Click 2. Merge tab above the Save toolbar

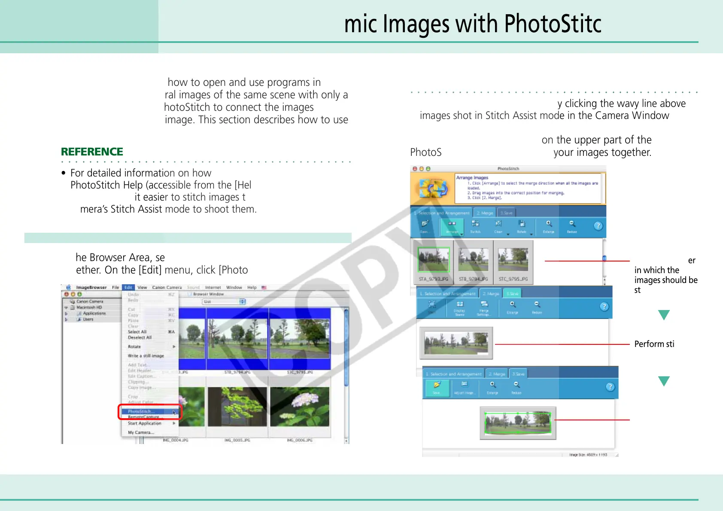coord(497,374)
